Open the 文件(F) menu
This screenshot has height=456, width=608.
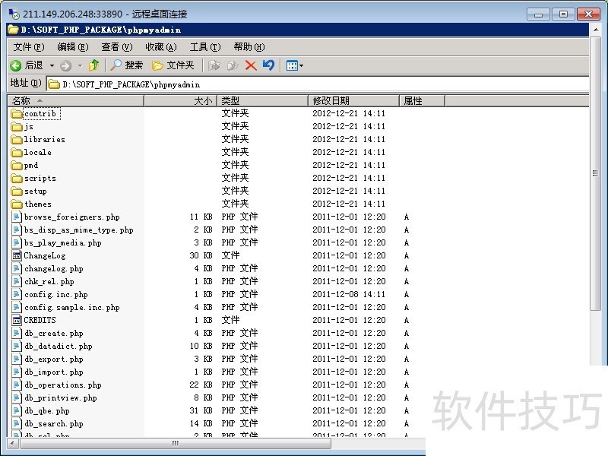coord(29,47)
